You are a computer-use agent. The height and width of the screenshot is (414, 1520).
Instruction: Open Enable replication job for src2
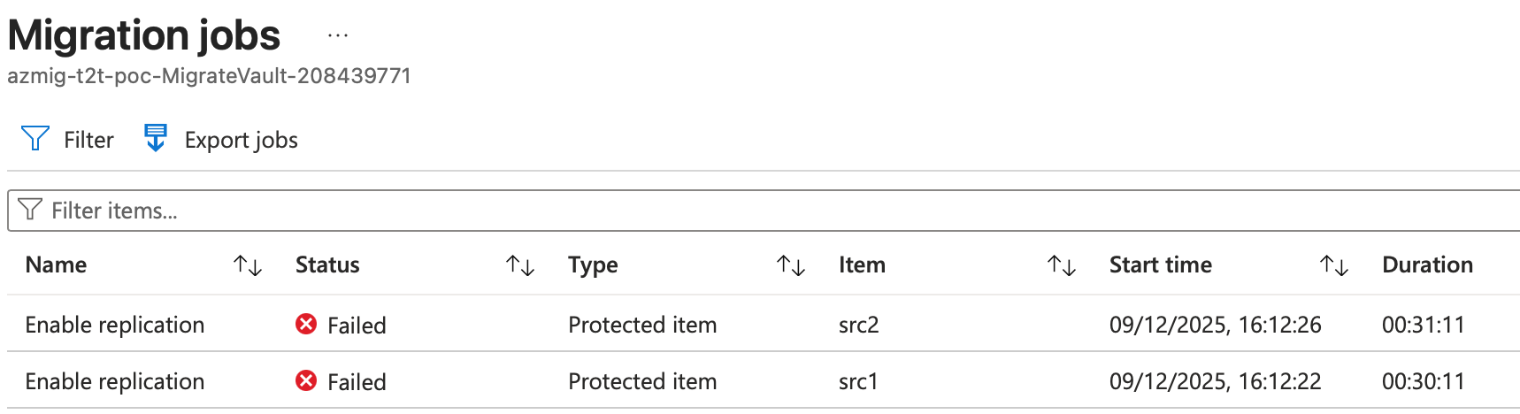tap(115, 325)
